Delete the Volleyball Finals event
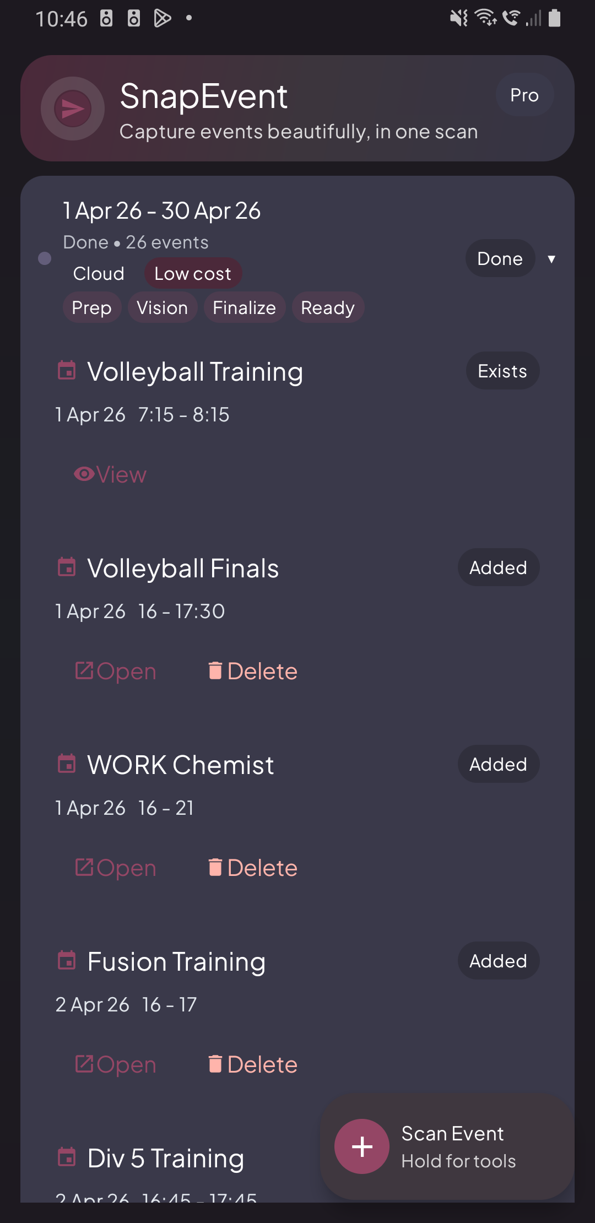The image size is (595, 1223). click(x=253, y=672)
